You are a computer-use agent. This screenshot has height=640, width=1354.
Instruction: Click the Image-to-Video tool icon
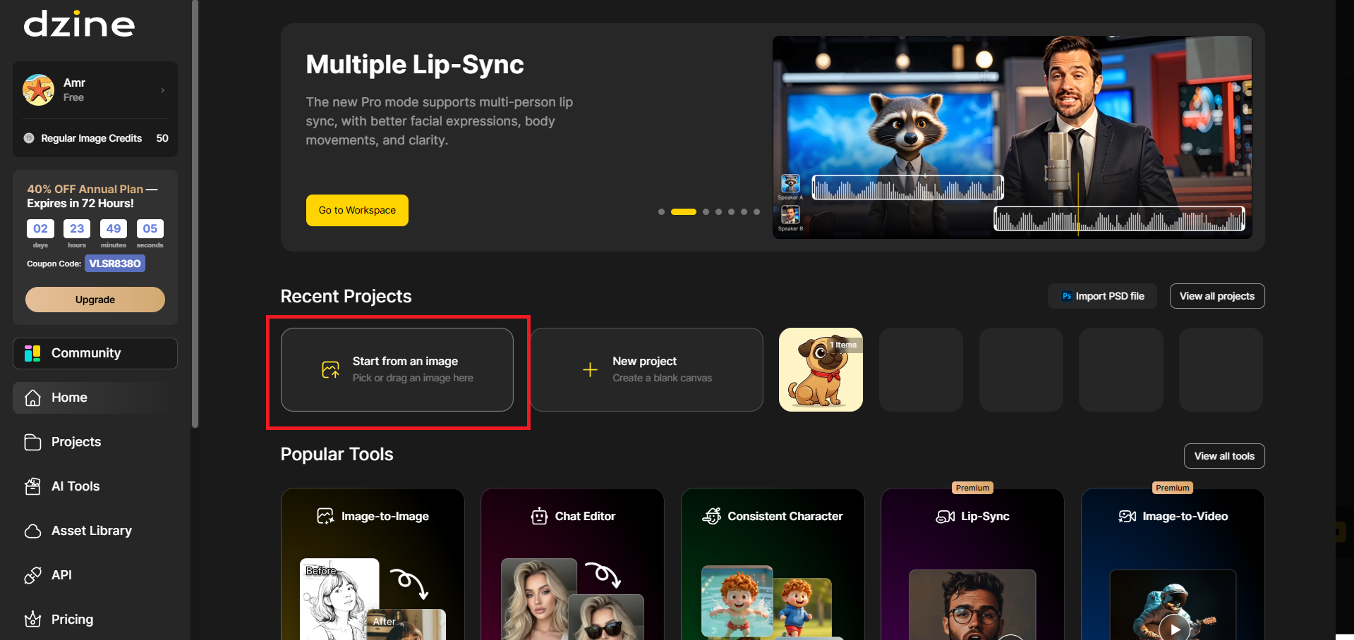coord(1128,517)
